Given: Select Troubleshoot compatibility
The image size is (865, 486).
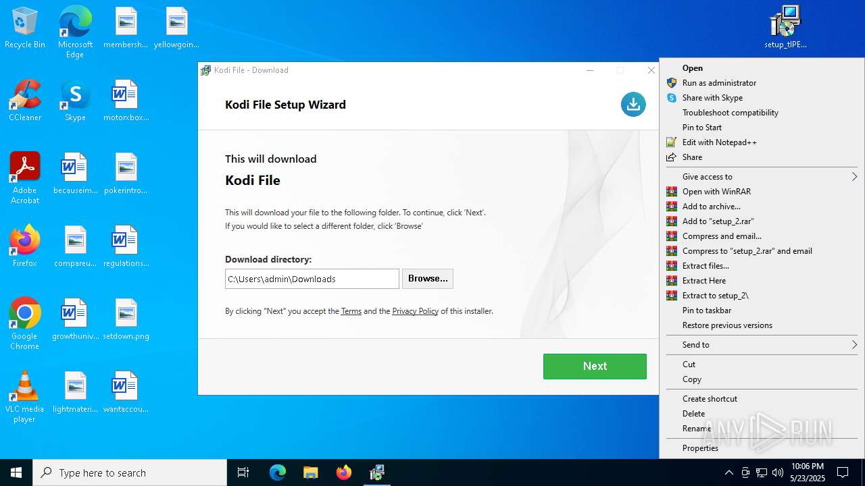Looking at the screenshot, I should point(762,113).
